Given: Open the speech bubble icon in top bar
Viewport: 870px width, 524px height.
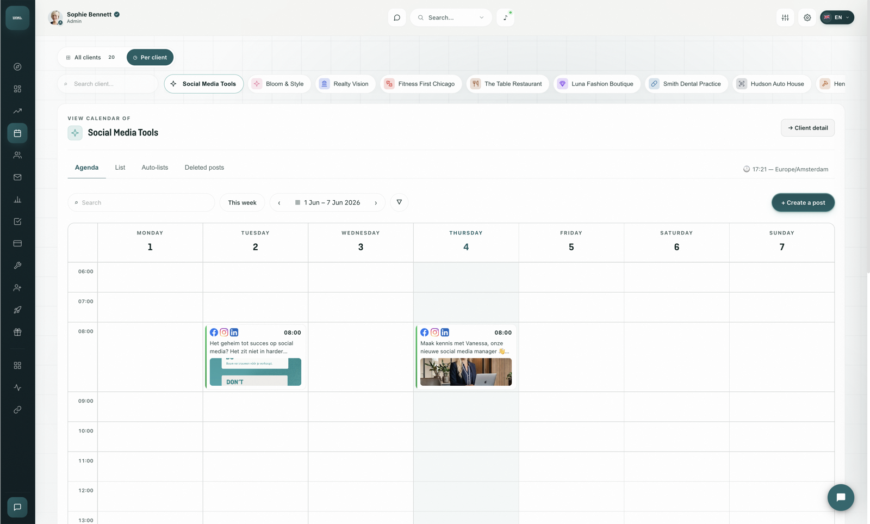Looking at the screenshot, I should 397,17.
